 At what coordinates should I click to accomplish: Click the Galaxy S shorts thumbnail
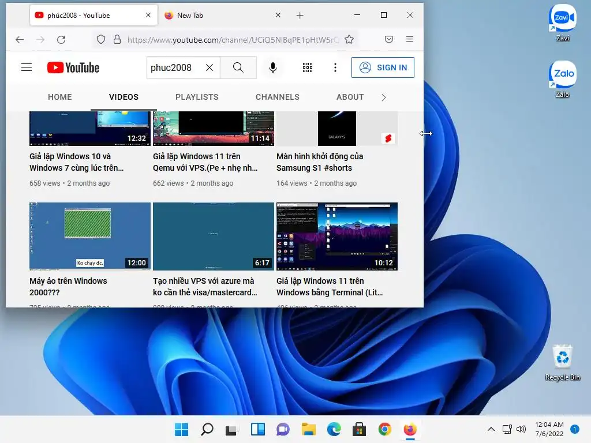click(x=337, y=129)
